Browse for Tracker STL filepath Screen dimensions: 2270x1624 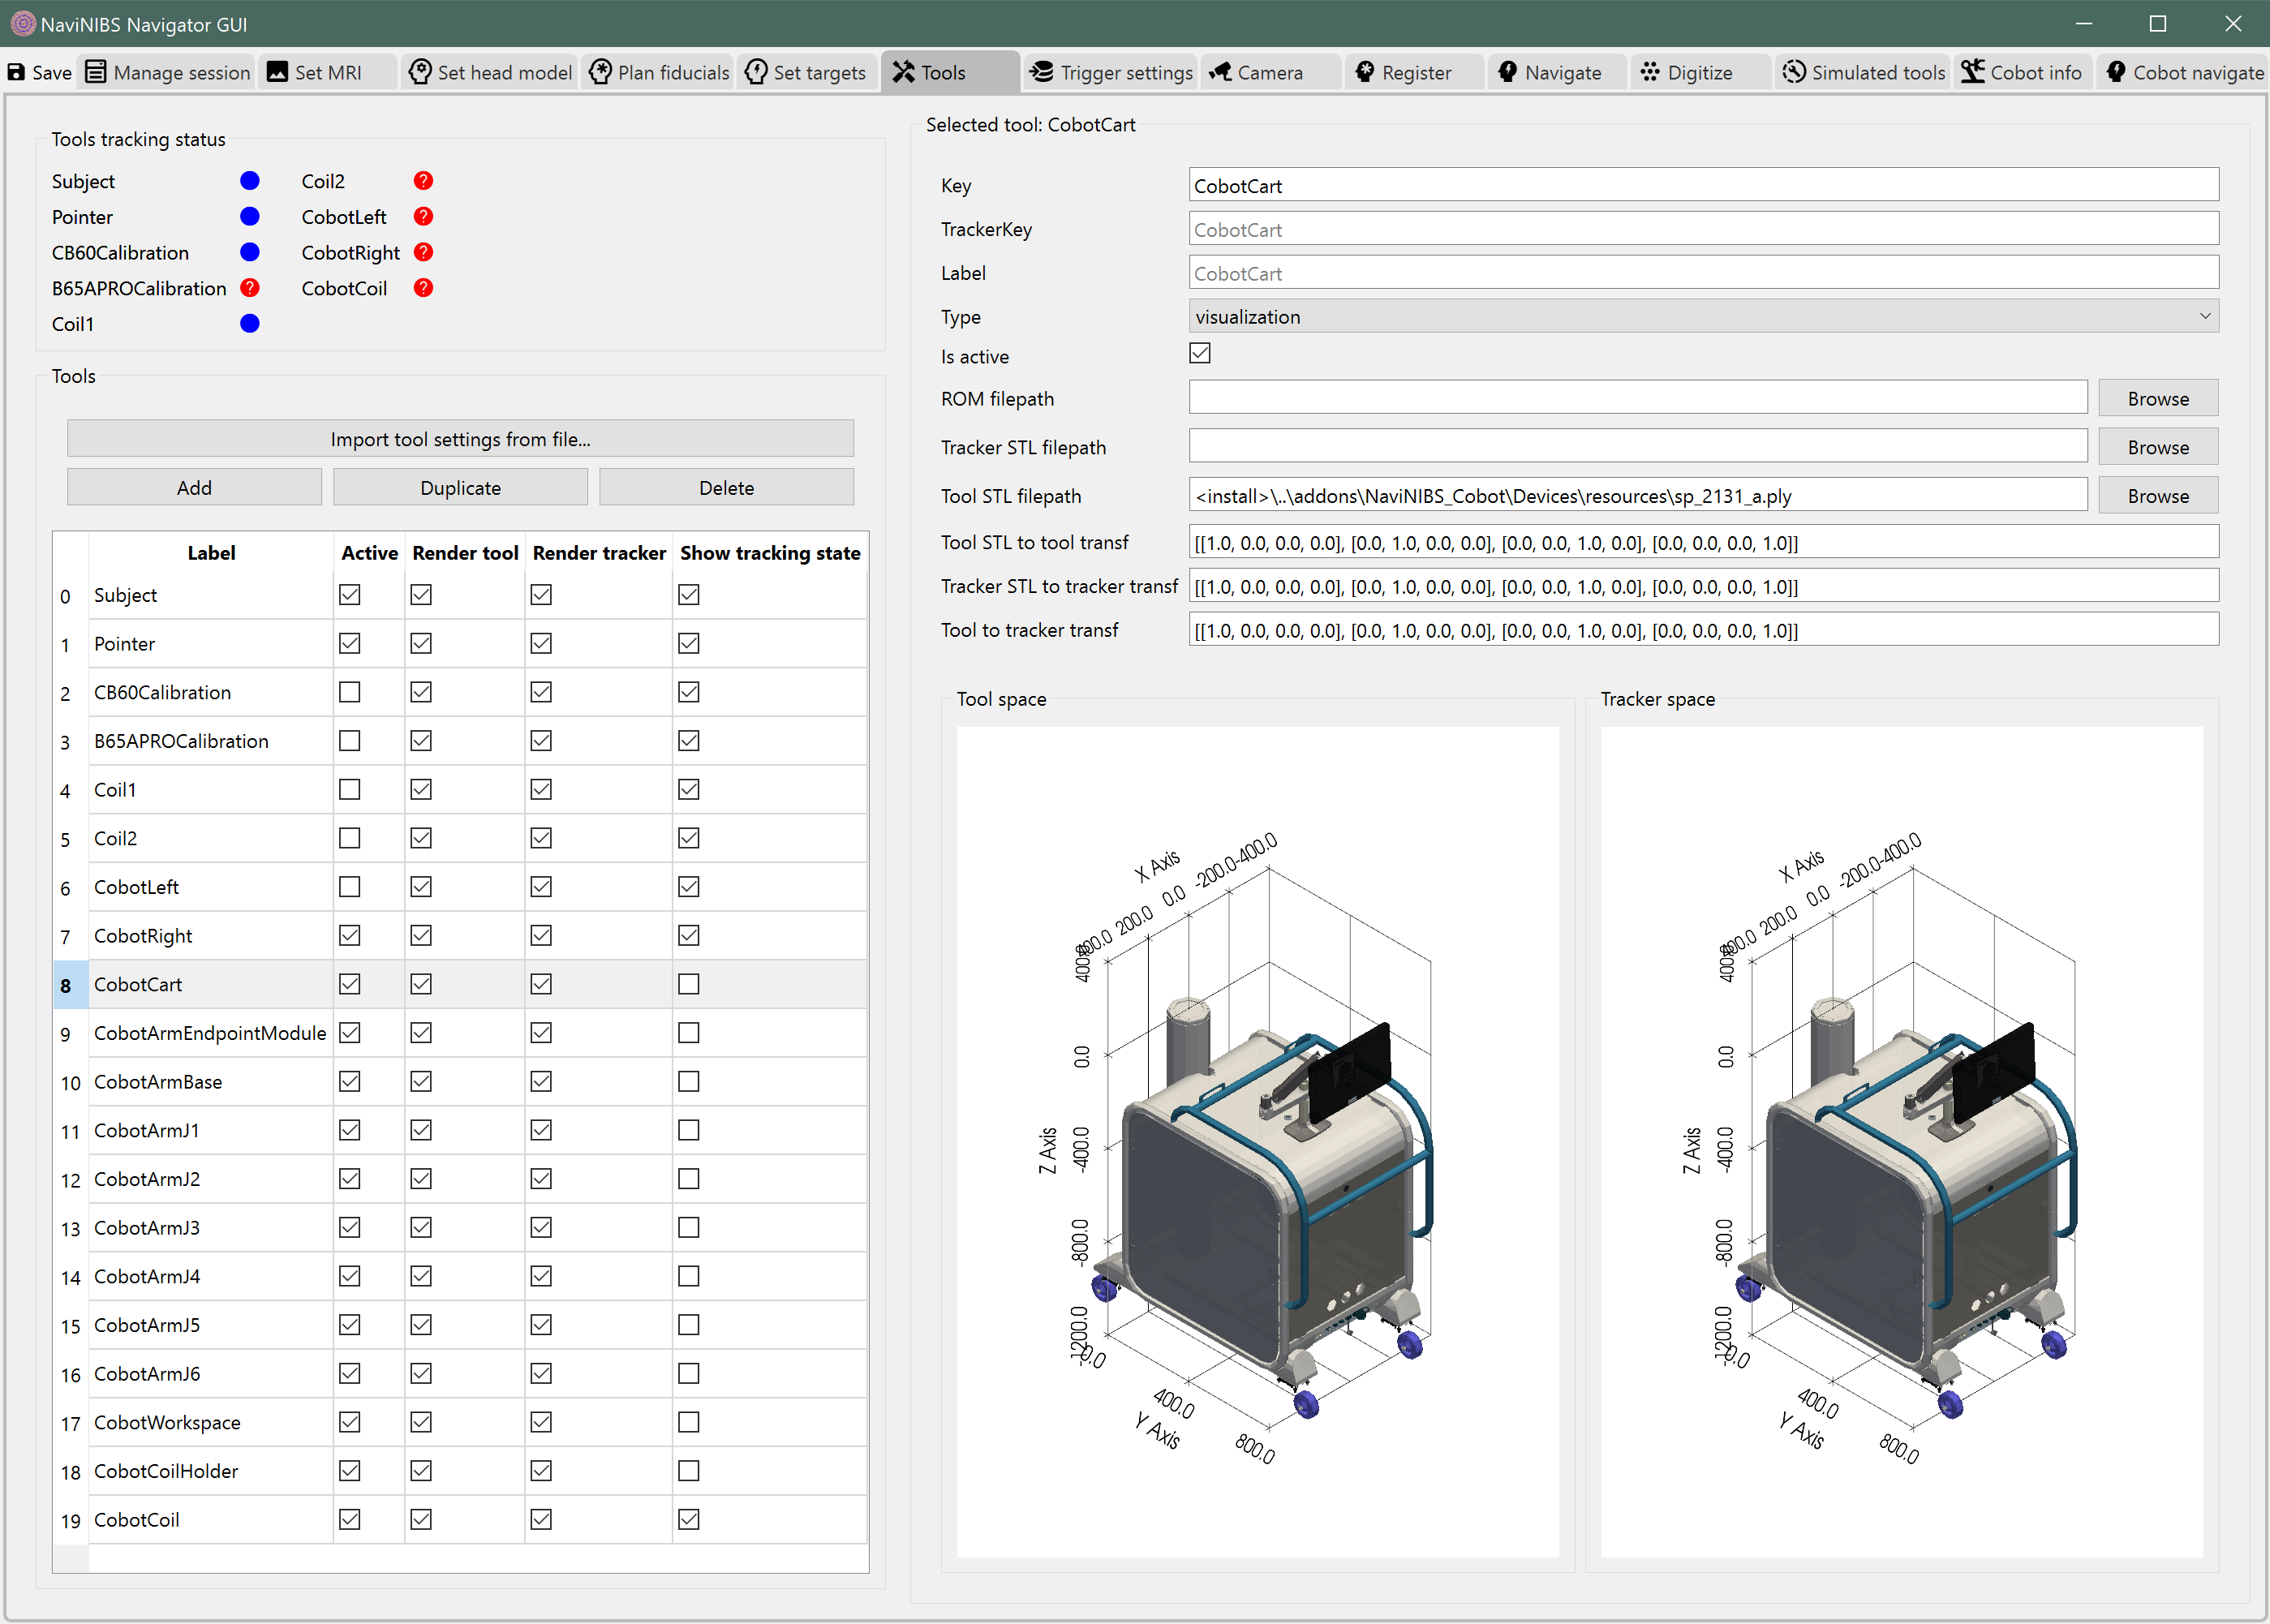(x=2158, y=447)
